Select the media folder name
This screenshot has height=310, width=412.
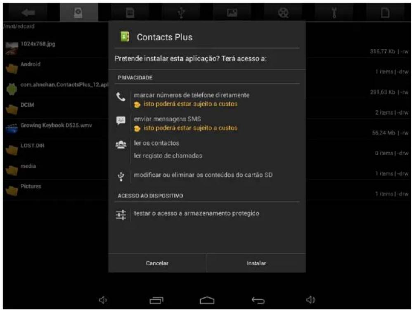point(28,166)
